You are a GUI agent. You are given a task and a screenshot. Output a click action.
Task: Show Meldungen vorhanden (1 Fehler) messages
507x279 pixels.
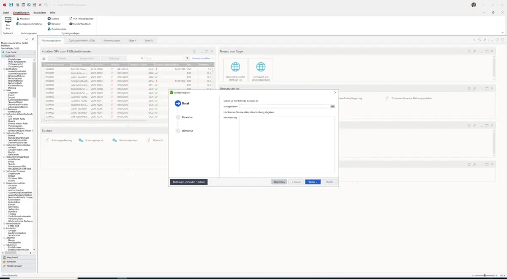[x=189, y=182]
